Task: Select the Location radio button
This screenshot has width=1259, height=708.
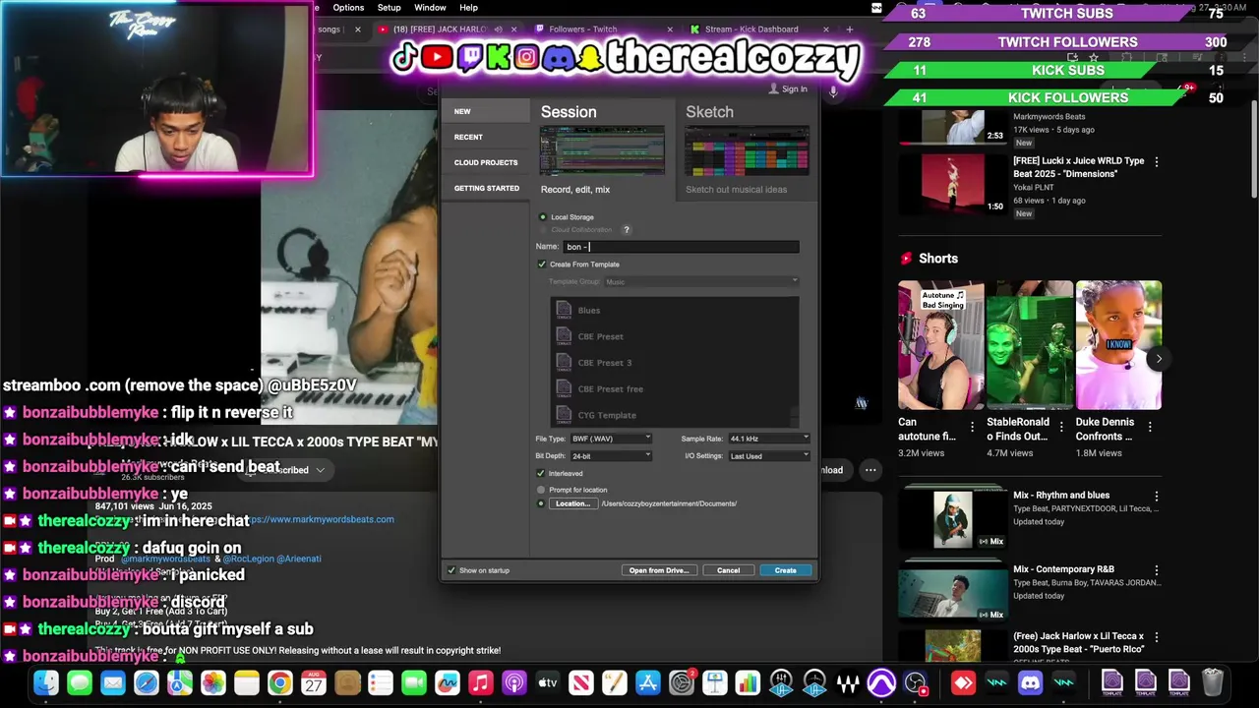Action: [541, 503]
